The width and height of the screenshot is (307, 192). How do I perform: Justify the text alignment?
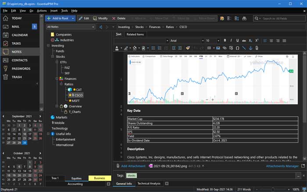[x=284, y=40]
